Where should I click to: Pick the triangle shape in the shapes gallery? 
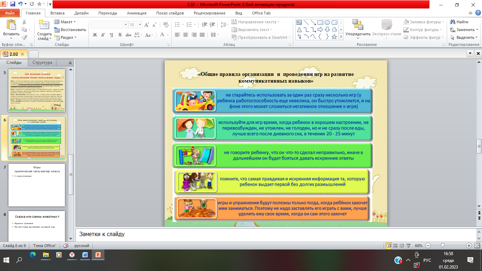299,29
